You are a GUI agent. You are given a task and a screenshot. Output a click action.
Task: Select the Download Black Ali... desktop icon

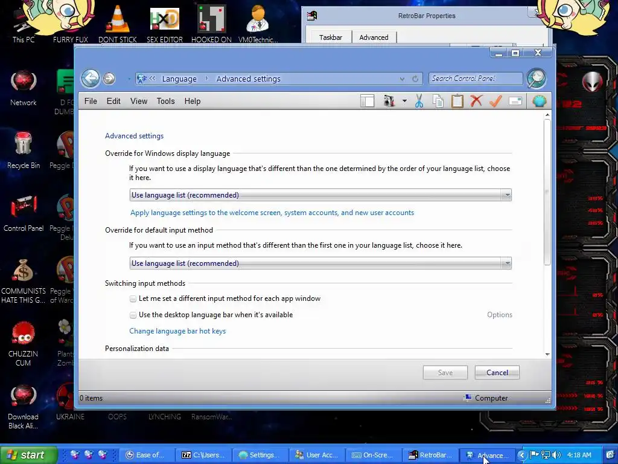pyautogui.click(x=24, y=407)
